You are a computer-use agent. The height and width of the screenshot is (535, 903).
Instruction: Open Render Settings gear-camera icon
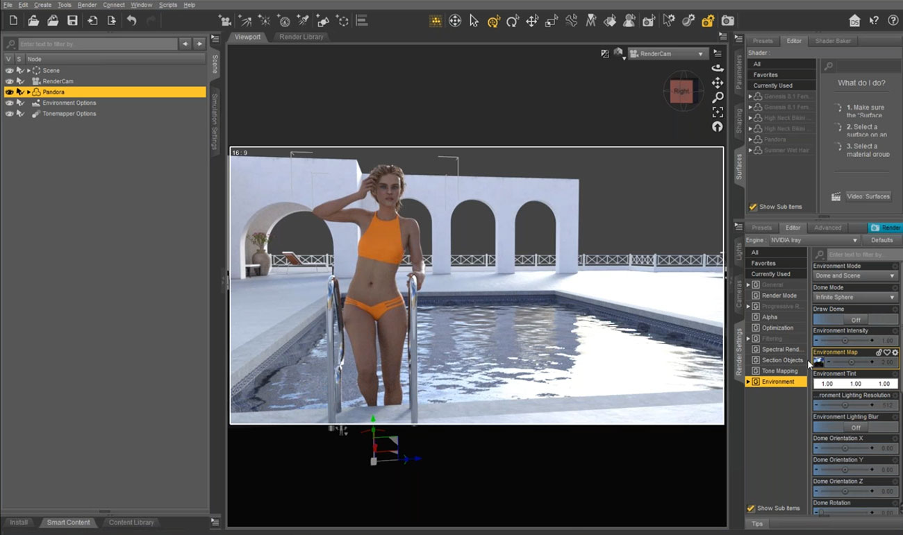click(708, 21)
